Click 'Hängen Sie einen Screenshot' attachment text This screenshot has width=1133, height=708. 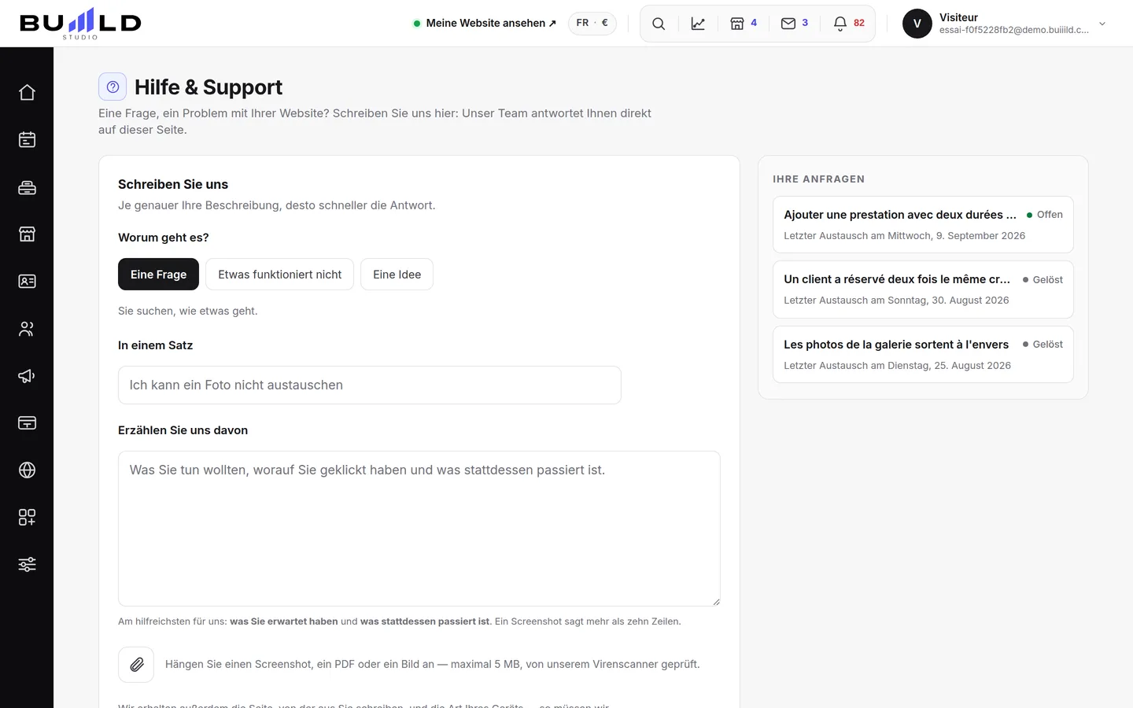point(432,665)
